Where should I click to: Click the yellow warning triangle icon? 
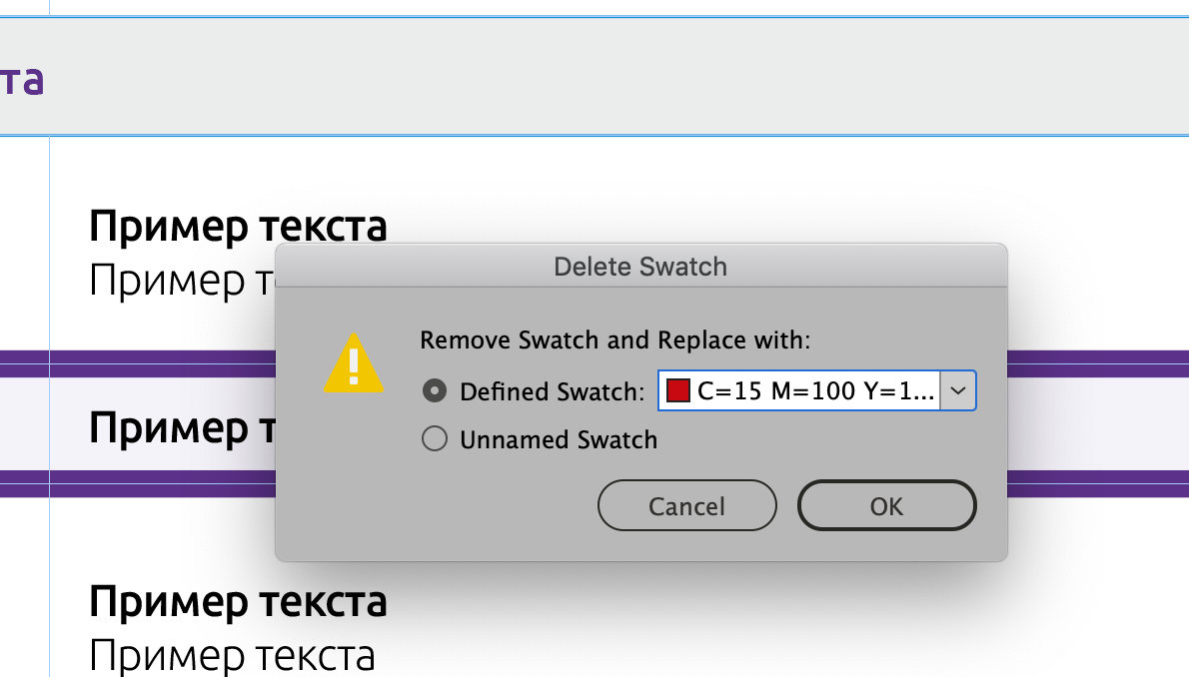[354, 364]
